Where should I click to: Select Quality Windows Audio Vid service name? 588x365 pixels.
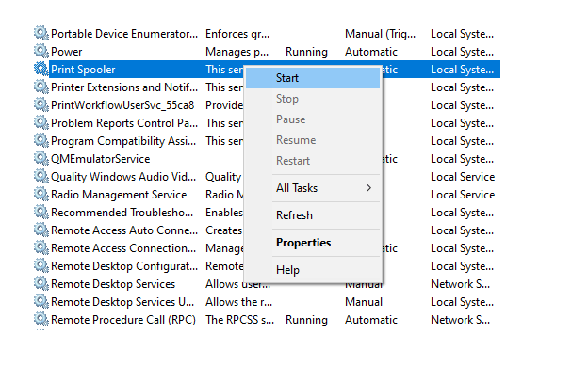[x=123, y=177]
